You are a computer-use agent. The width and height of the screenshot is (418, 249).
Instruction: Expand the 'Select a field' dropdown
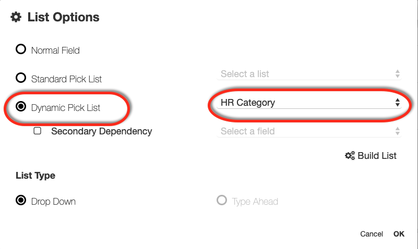point(308,131)
